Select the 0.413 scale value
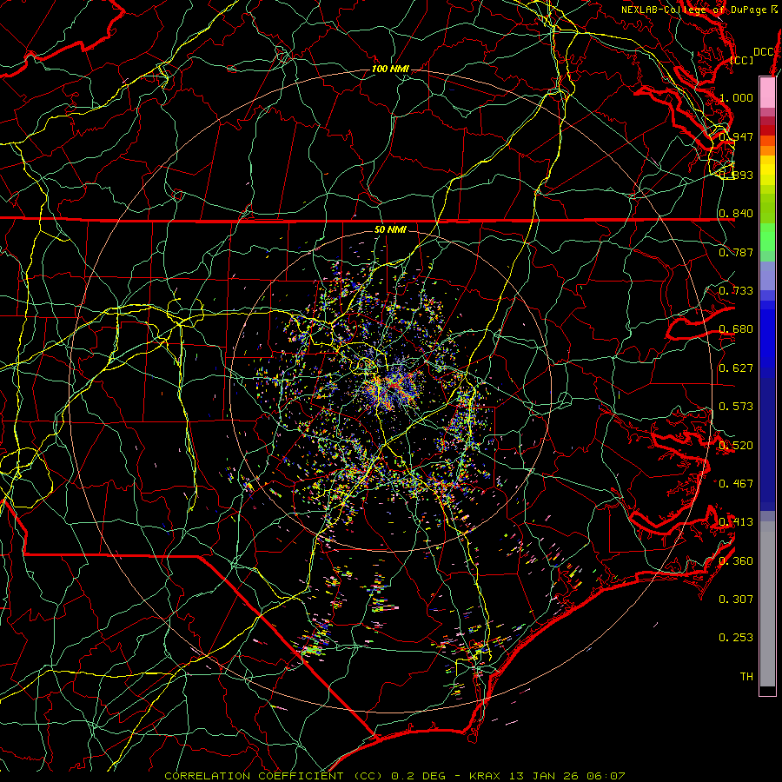The height and width of the screenshot is (782, 782). point(736,522)
